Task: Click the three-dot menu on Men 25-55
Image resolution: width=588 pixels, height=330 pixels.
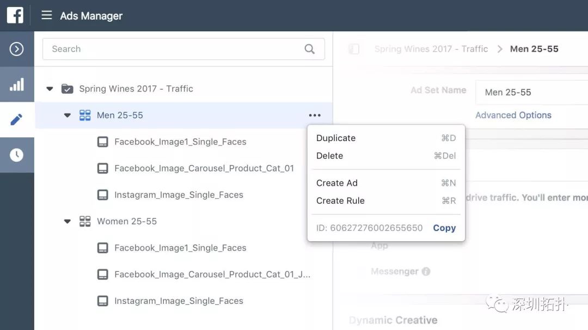Action: 315,115
